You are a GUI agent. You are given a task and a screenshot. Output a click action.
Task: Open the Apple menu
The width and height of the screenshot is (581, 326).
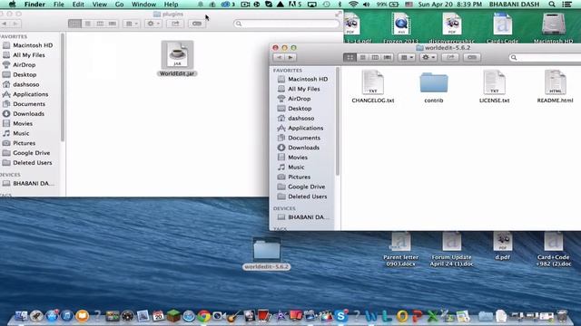pos(12,5)
